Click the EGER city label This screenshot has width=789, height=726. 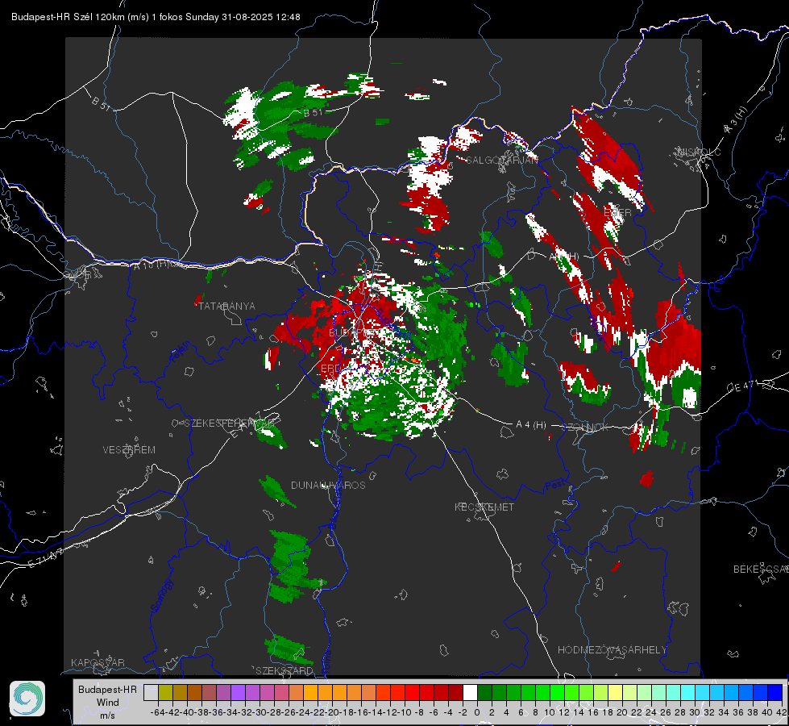point(617,213)
